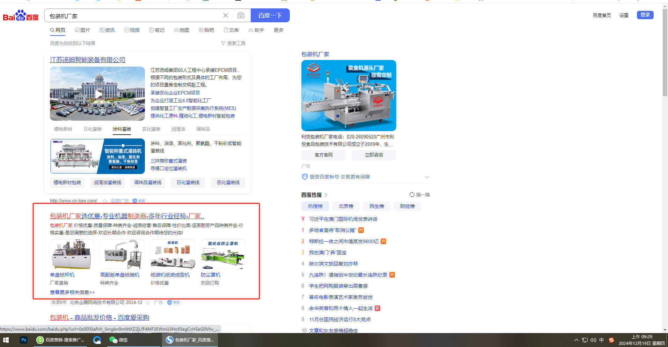668x347 pixels.
Task: Open the 搜索工具 filter
Action: pos(233,43)
